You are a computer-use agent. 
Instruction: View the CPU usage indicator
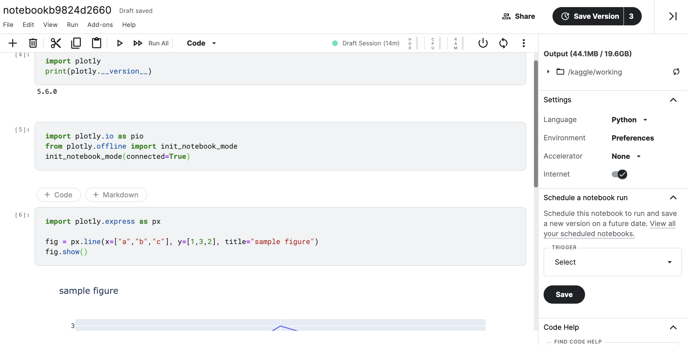tap(436, 43)
